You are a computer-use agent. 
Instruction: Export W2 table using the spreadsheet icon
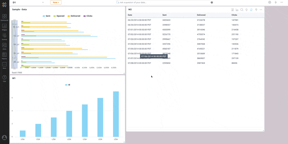pyautogui.click(x=233, y=10)
